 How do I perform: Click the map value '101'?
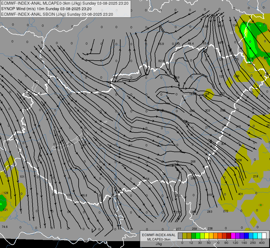22,177
